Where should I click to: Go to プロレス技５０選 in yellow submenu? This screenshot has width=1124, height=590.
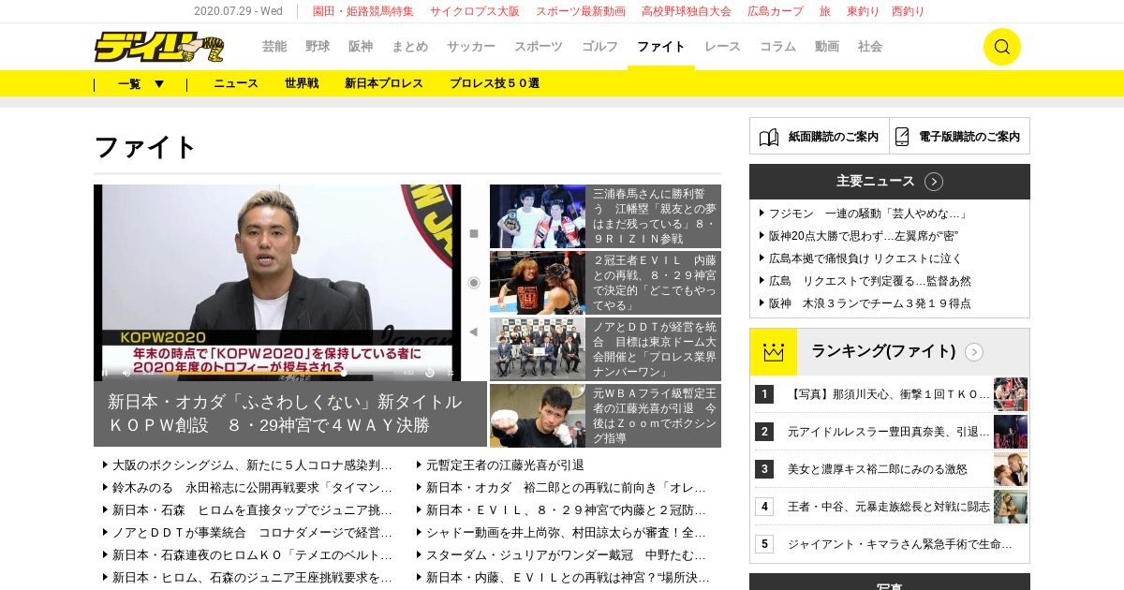pyautogui.click(x=495, y=83)
